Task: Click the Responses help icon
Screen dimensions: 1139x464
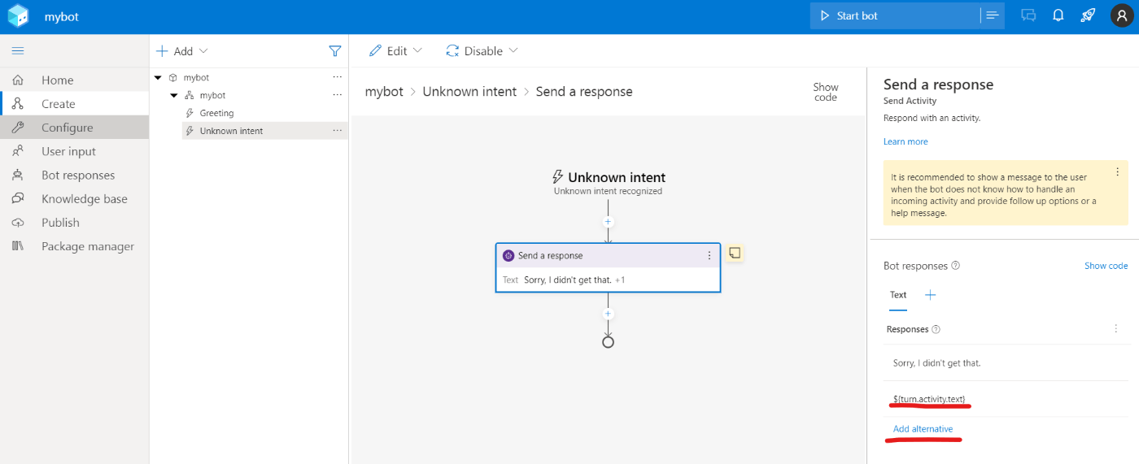Action: tap(936, 329)
